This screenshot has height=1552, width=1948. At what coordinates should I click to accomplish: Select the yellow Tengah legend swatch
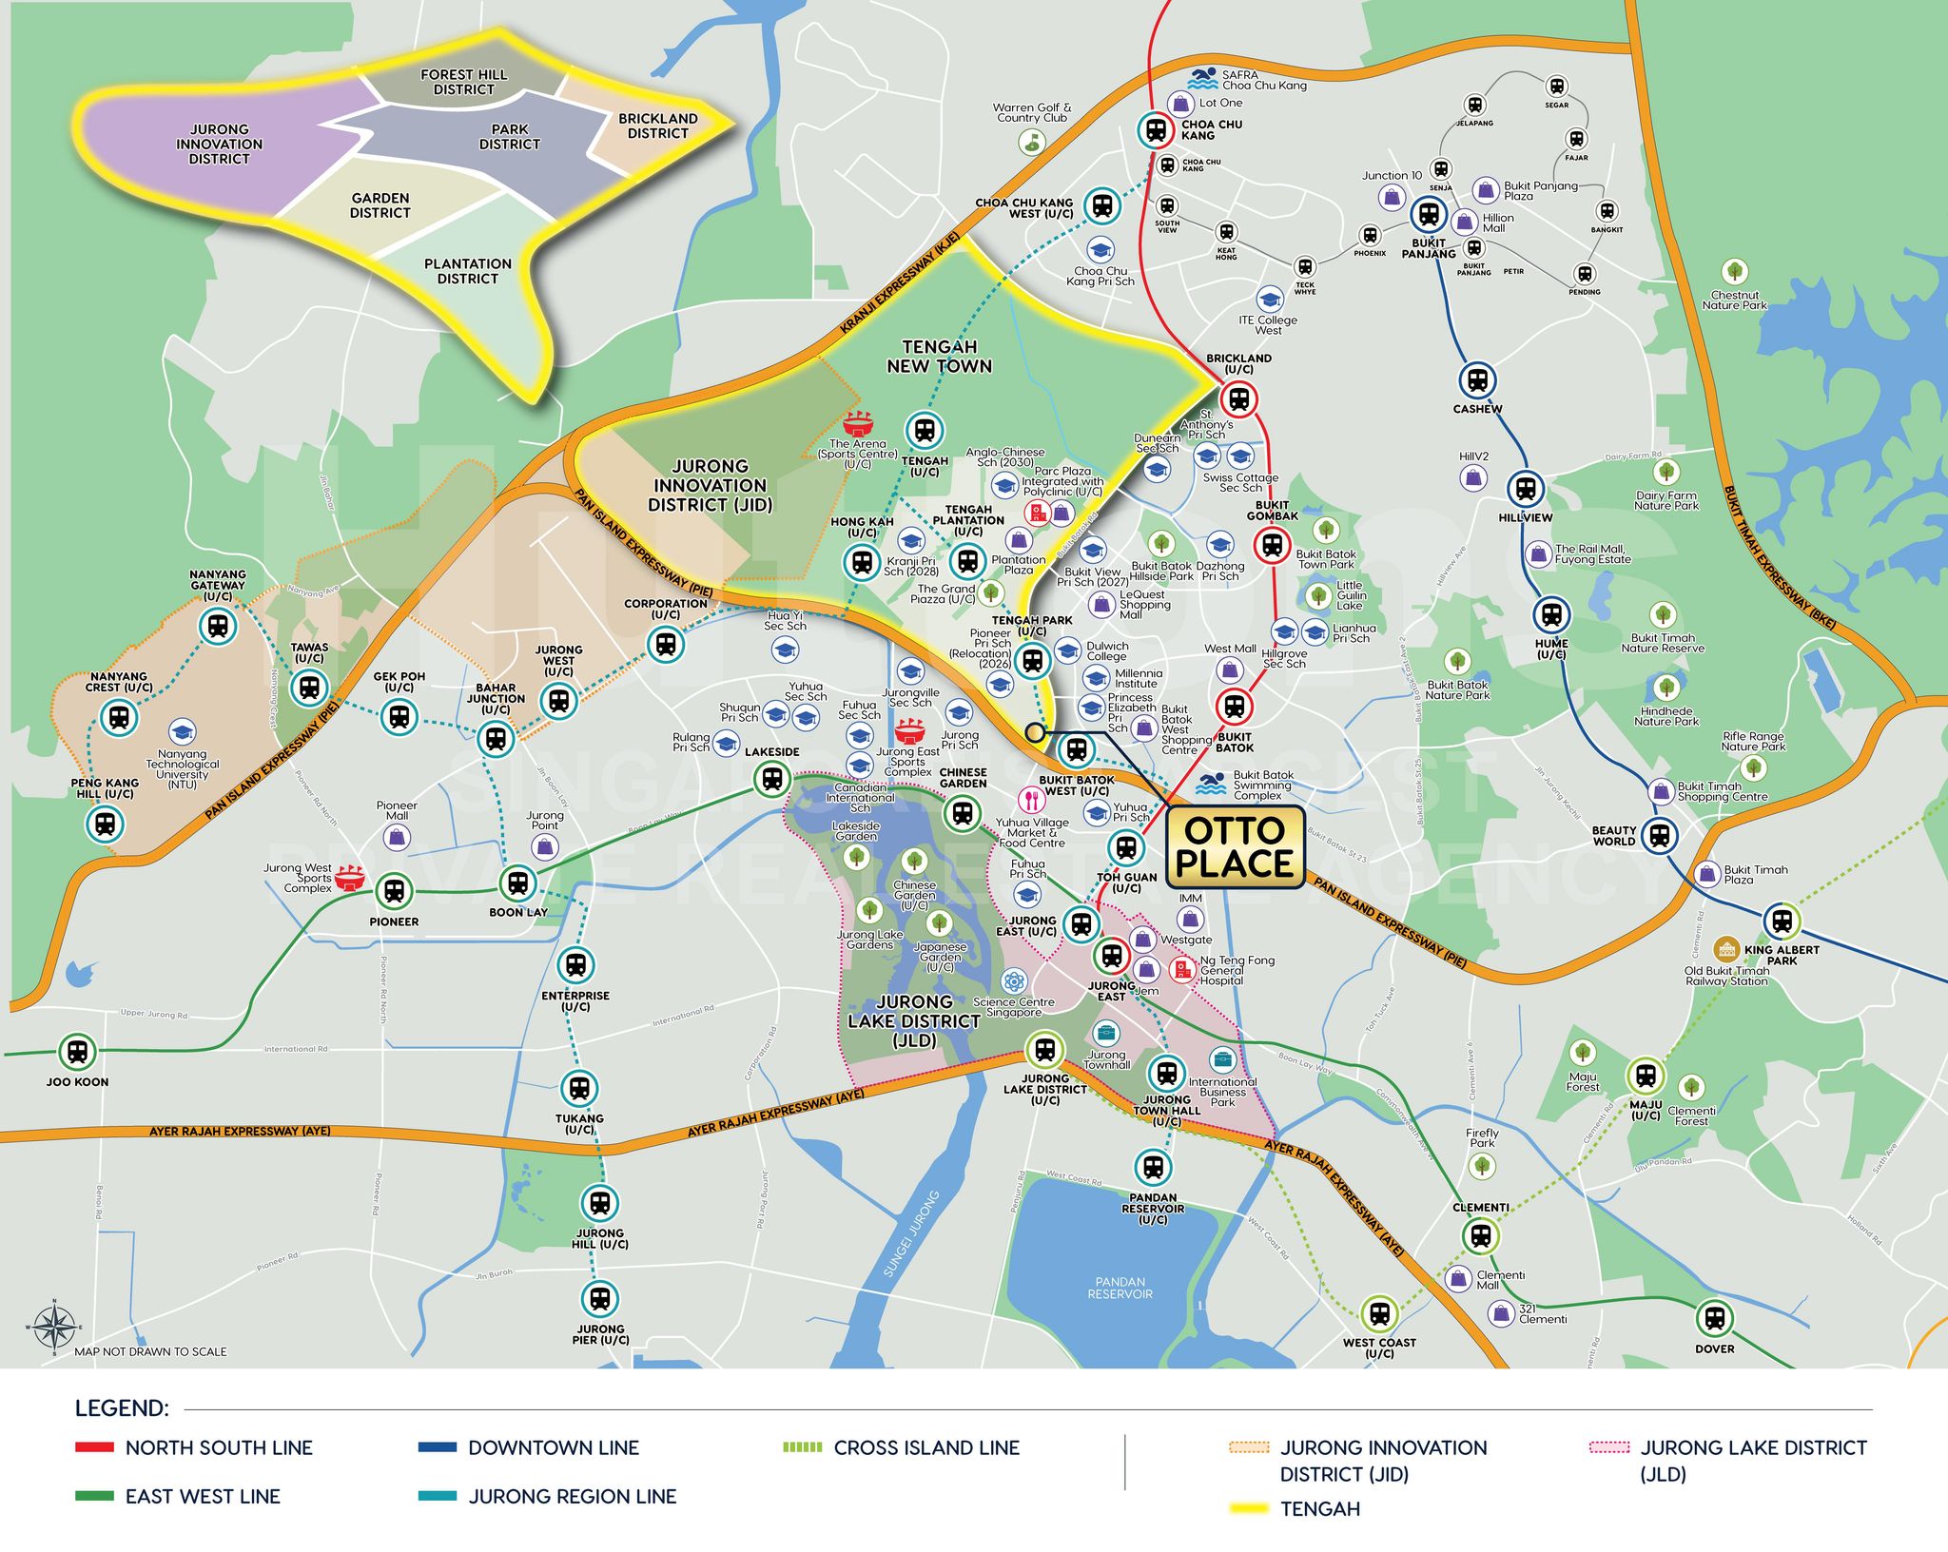pyautogui.click(x=1249, y=1508)
